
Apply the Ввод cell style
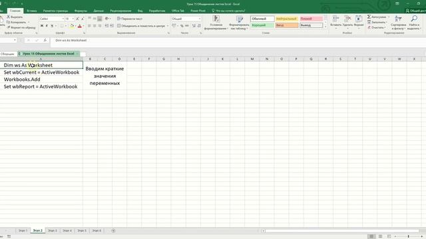287,25
